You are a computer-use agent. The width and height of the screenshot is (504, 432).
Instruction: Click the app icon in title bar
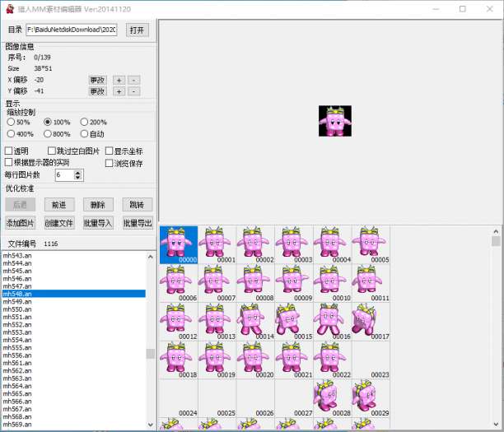[x=10, y=9]
